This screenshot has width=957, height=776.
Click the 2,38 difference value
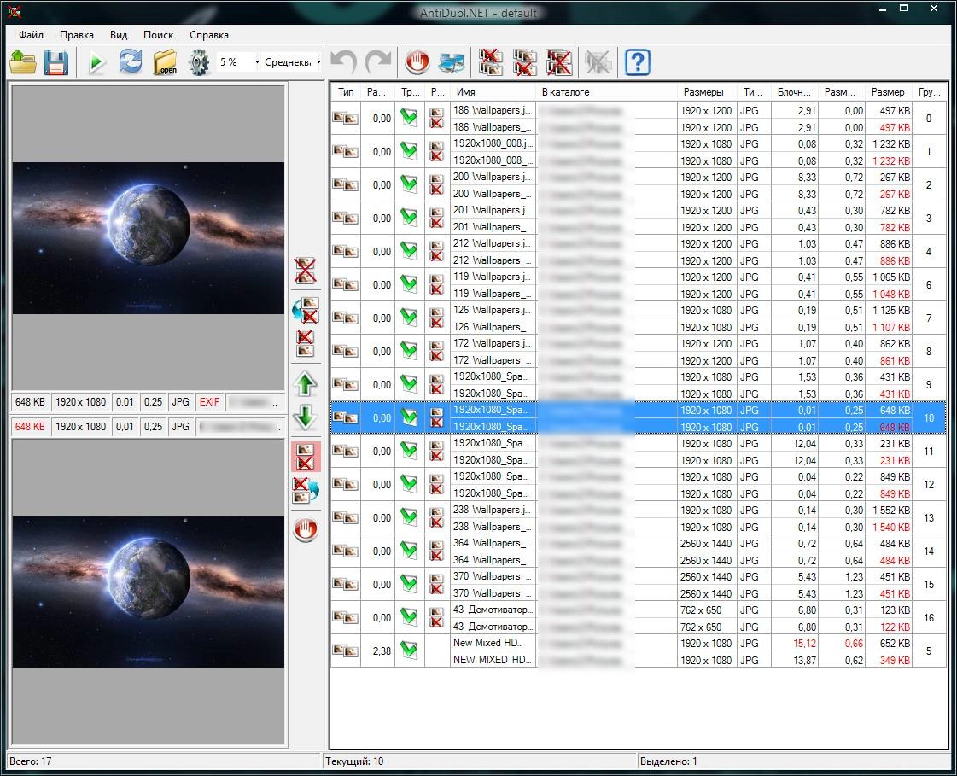tap(382, 651)
